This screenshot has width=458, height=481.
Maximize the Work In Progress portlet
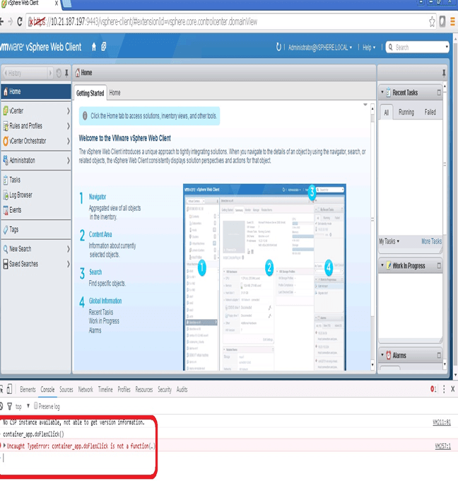click(x=439, y=266)
